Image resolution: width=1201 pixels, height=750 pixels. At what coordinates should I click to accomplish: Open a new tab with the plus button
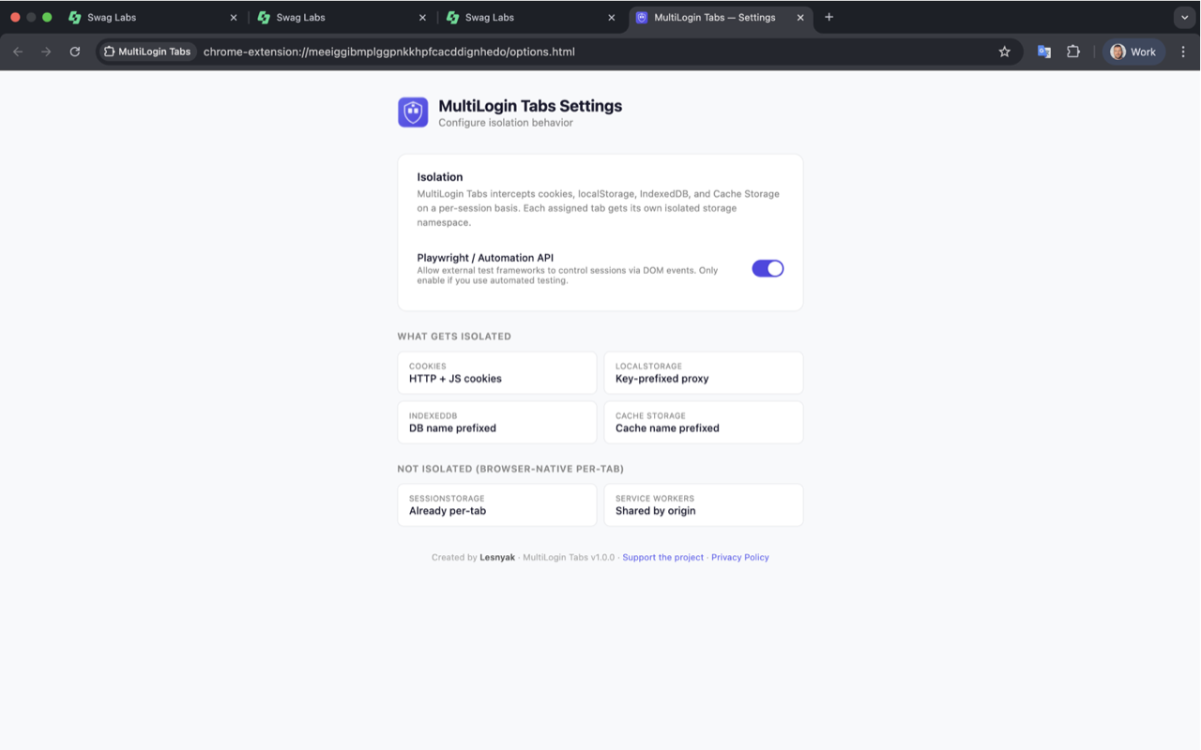[x=829, y=17]
